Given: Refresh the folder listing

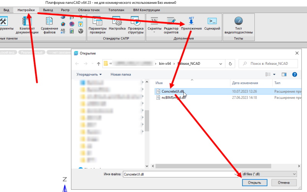Looking at the screenshot, I should 230,64.
